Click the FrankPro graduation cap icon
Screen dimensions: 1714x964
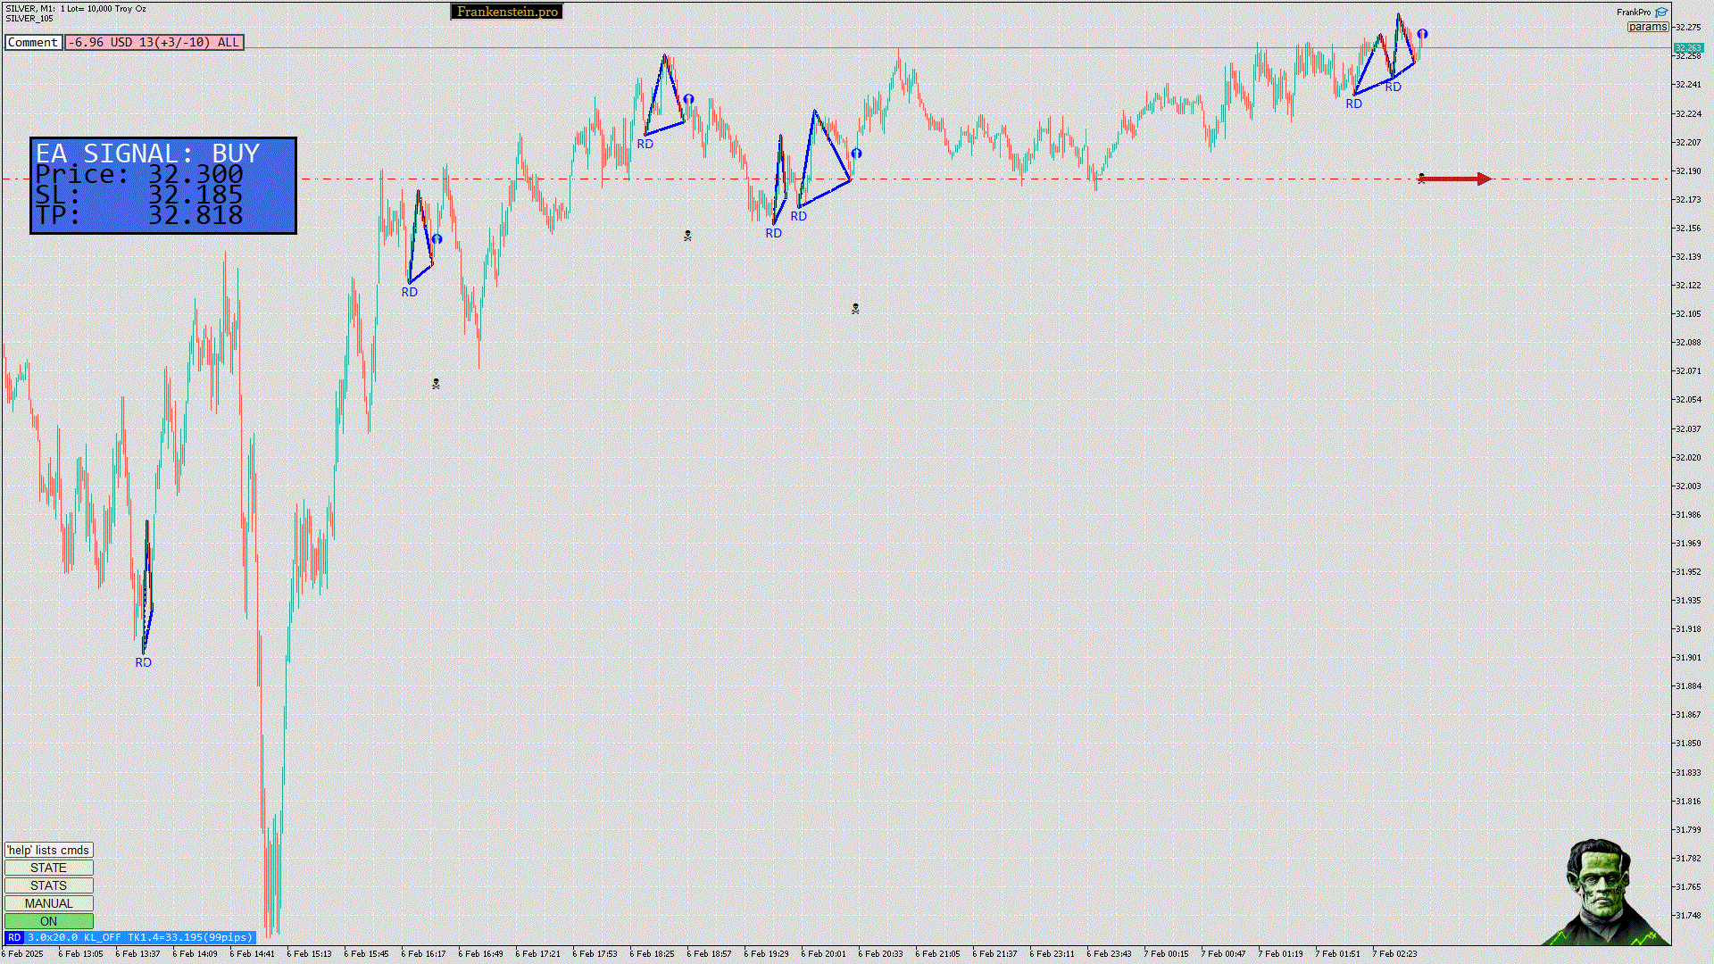(x=1661, y=12)
